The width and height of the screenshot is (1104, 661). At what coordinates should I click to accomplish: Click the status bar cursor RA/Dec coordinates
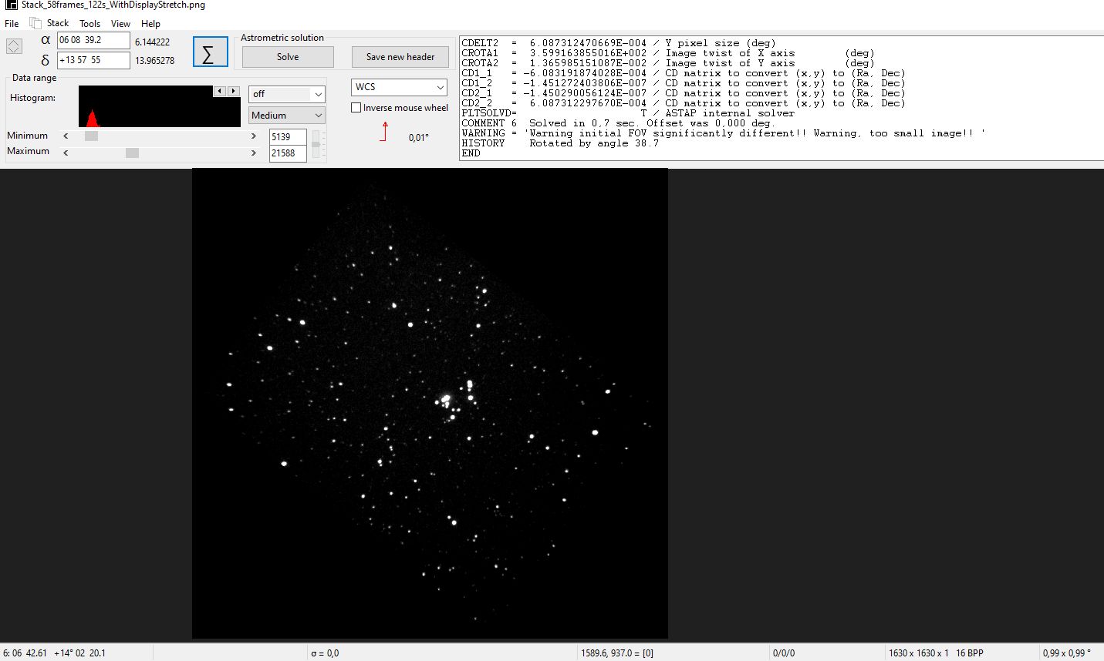[x=54, y=653]
